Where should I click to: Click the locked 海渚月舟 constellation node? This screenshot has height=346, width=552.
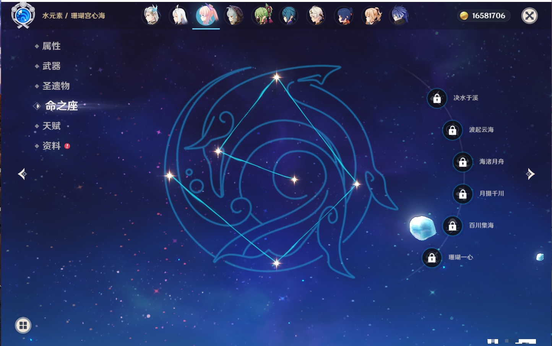coord(463,162)
